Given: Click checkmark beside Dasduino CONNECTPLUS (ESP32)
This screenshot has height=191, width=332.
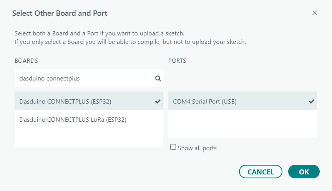Looking at the screenshot, I should click(x=158, y=102).
